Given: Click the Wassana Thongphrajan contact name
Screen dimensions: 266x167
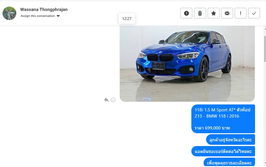Looking at the screenshot, I should click(44, 9).
